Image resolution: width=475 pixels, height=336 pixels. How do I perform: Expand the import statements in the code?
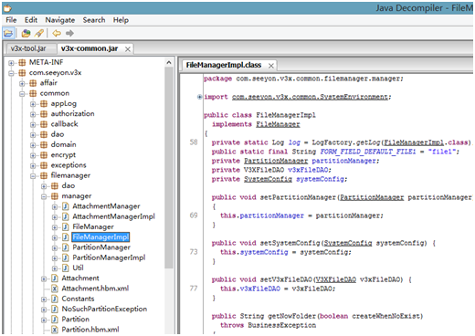pos(199,97)
